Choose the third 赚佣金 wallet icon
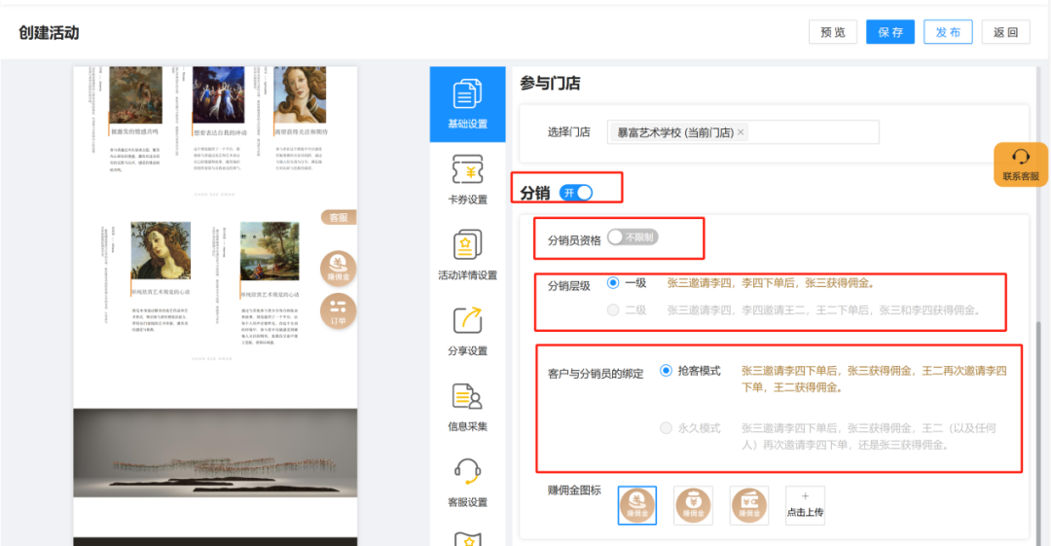This screenshot has height=546, width=1051. pyautogui.click(x=748, y=505)
